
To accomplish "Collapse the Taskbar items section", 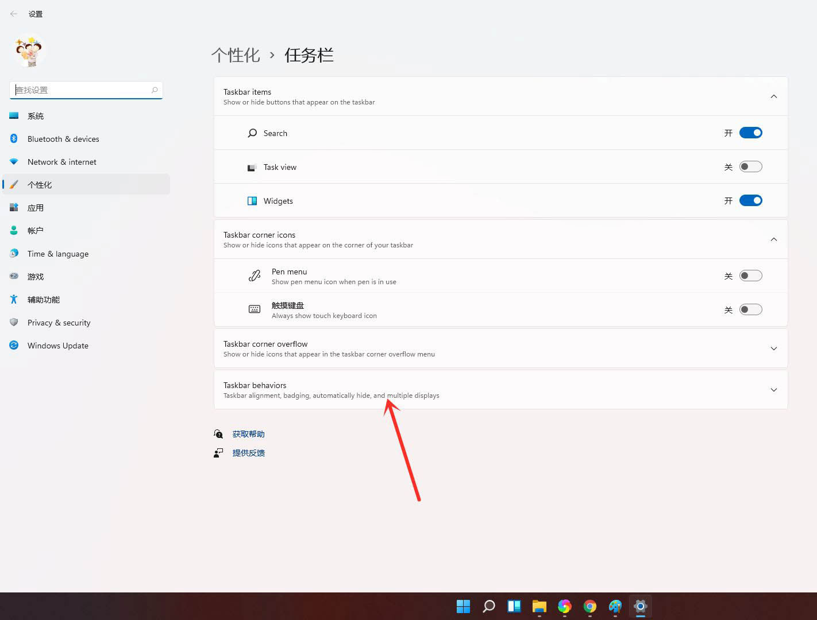I will (x=774, y=96).
